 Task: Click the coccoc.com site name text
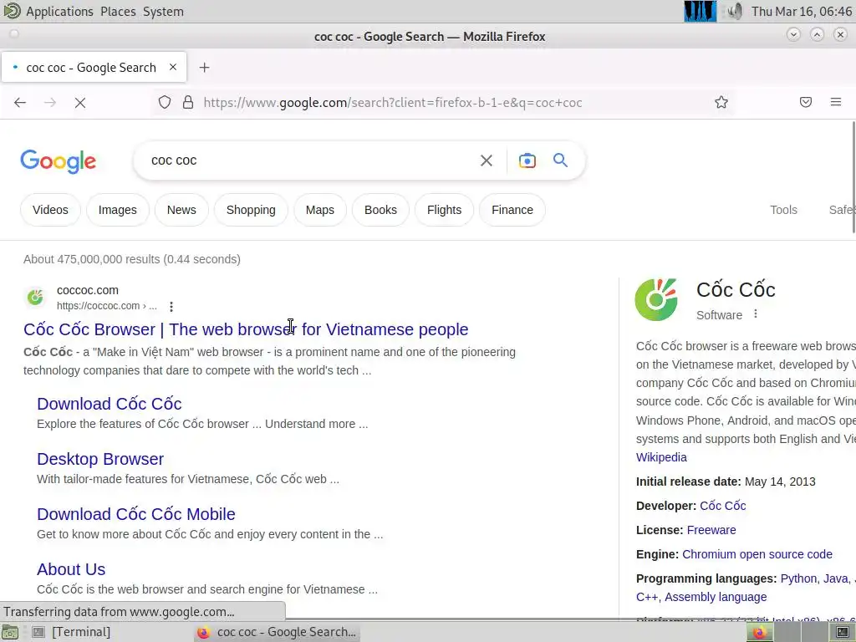point(87,290)
